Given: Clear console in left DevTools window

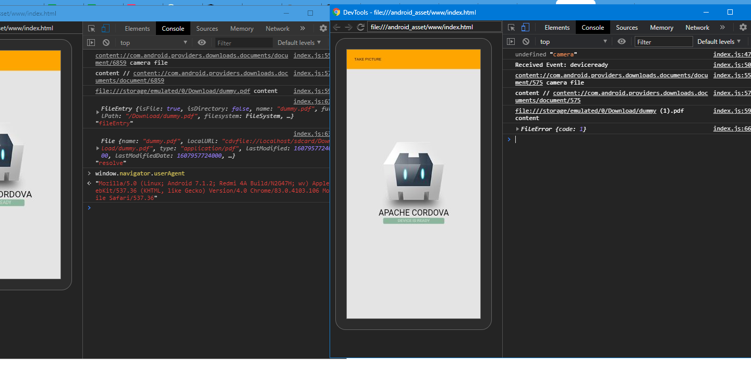Looking at the screenshot, I should click(106, 43).
